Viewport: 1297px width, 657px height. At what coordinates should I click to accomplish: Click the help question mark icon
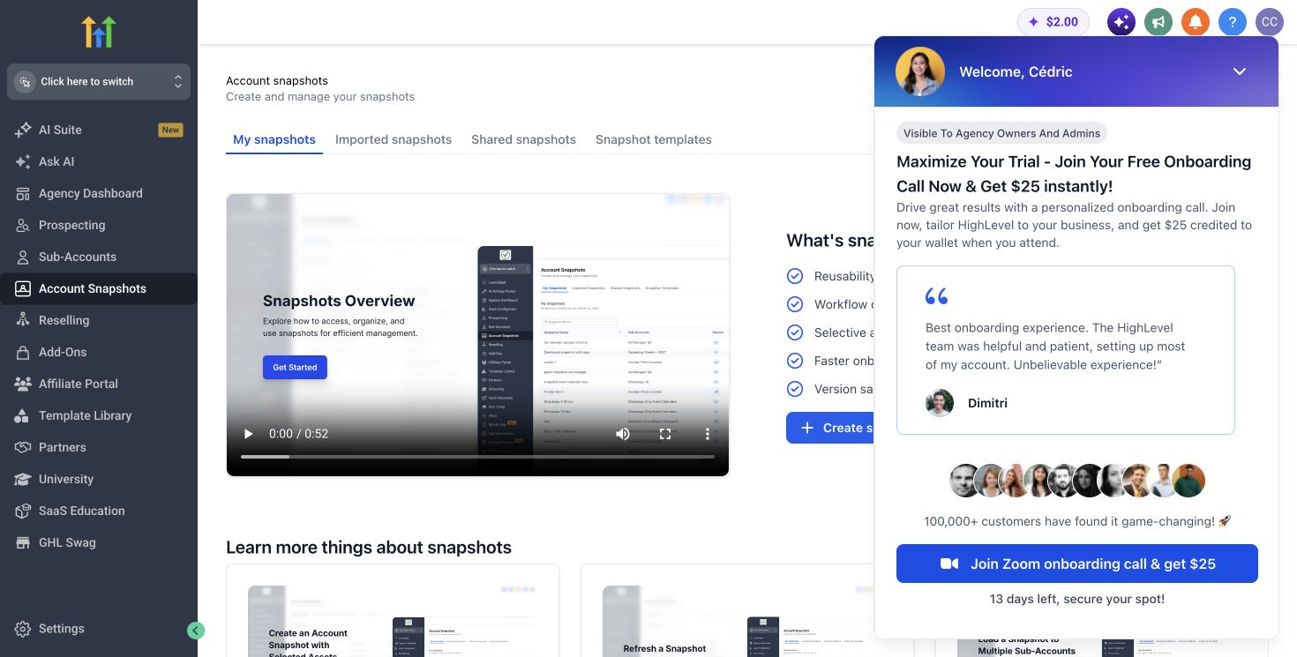[1233, 22]
